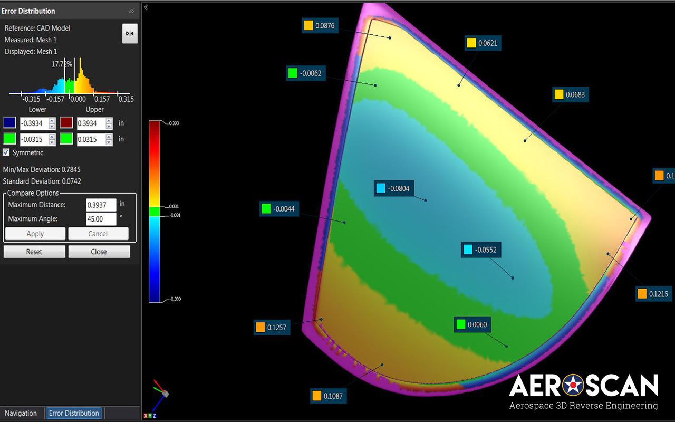This screenshot has width=675, height=422.
Task: Select the 0.0876 annotation flag
Action: [x=321, y=25]
